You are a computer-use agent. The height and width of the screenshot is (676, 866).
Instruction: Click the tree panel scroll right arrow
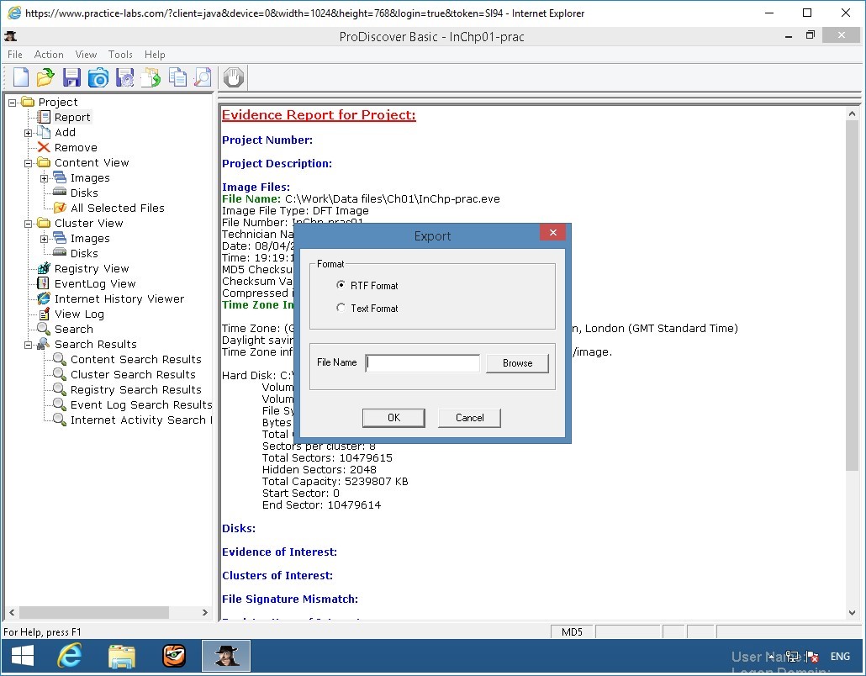click(205, 612)
